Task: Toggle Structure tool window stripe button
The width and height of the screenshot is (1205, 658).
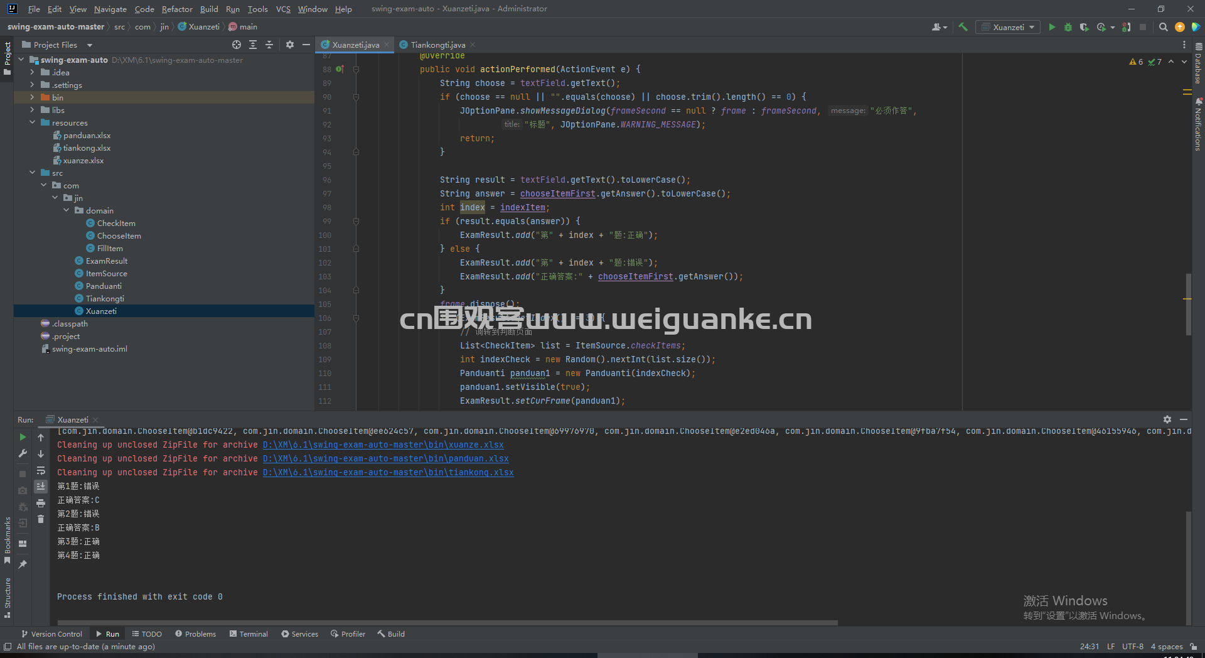Action: click(7, 598)
